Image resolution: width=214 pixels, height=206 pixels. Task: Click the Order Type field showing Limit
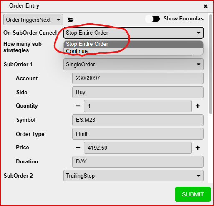[x=138, y=134]
